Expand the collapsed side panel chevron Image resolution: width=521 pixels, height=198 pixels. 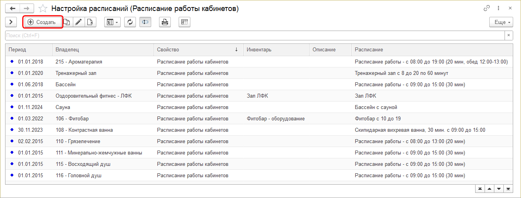pyautogui.click(x=11, y=22)
